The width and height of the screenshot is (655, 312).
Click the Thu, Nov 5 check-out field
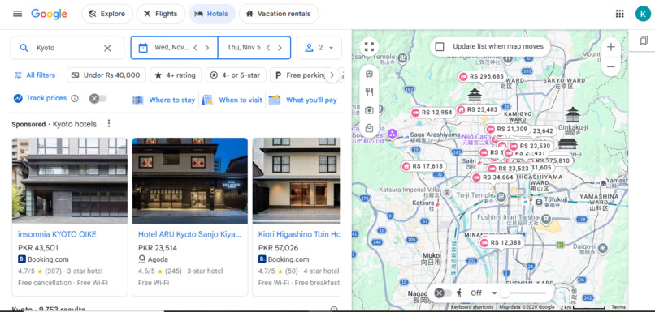(254, 48)
